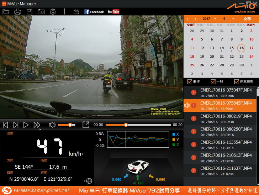Click direction value SE 144°

(x=24, y=167)
